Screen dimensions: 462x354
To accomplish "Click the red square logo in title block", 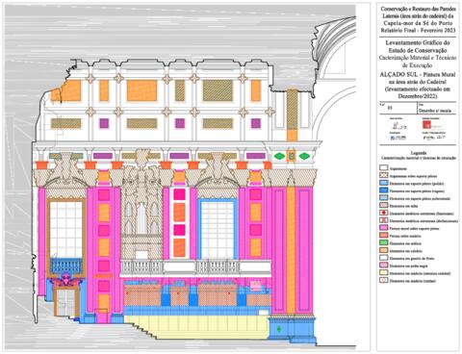I will coord(426,124).
